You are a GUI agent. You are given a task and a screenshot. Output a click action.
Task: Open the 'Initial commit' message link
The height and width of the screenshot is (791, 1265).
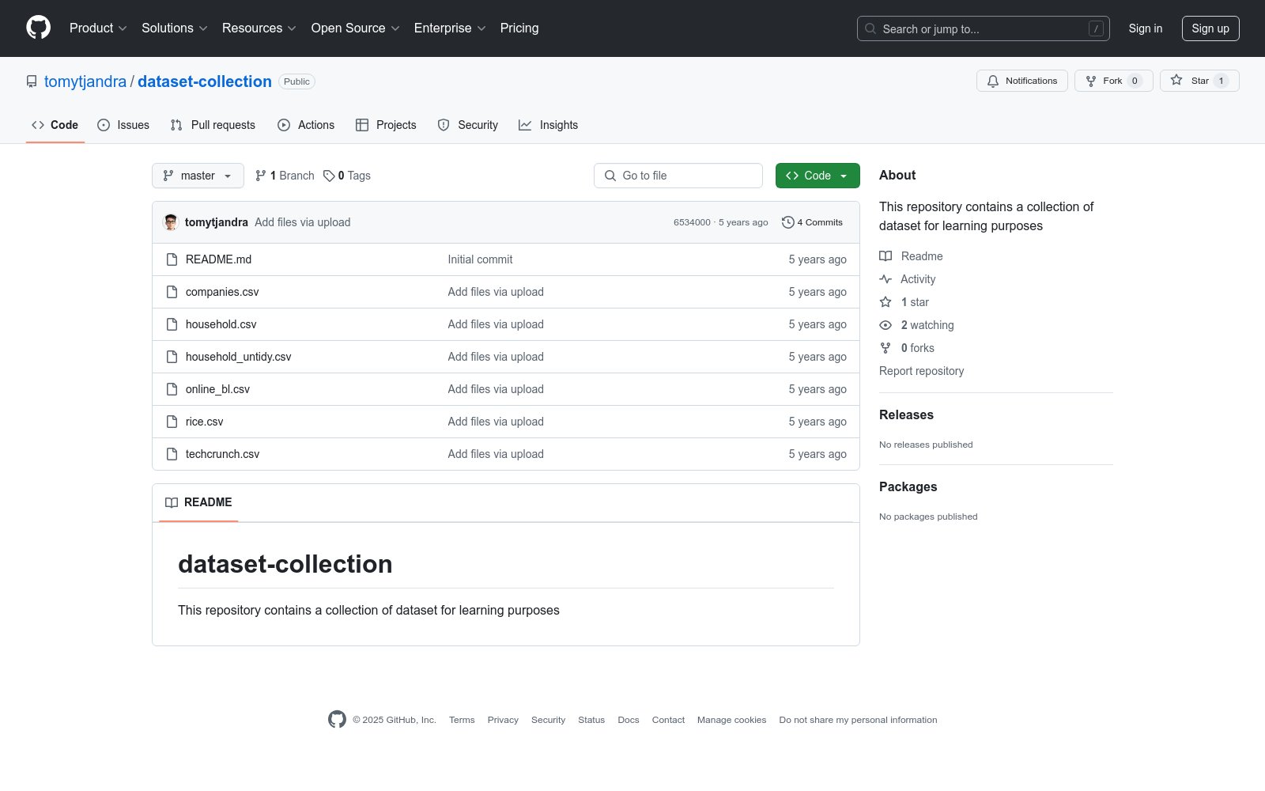click(x=480, y=259)
